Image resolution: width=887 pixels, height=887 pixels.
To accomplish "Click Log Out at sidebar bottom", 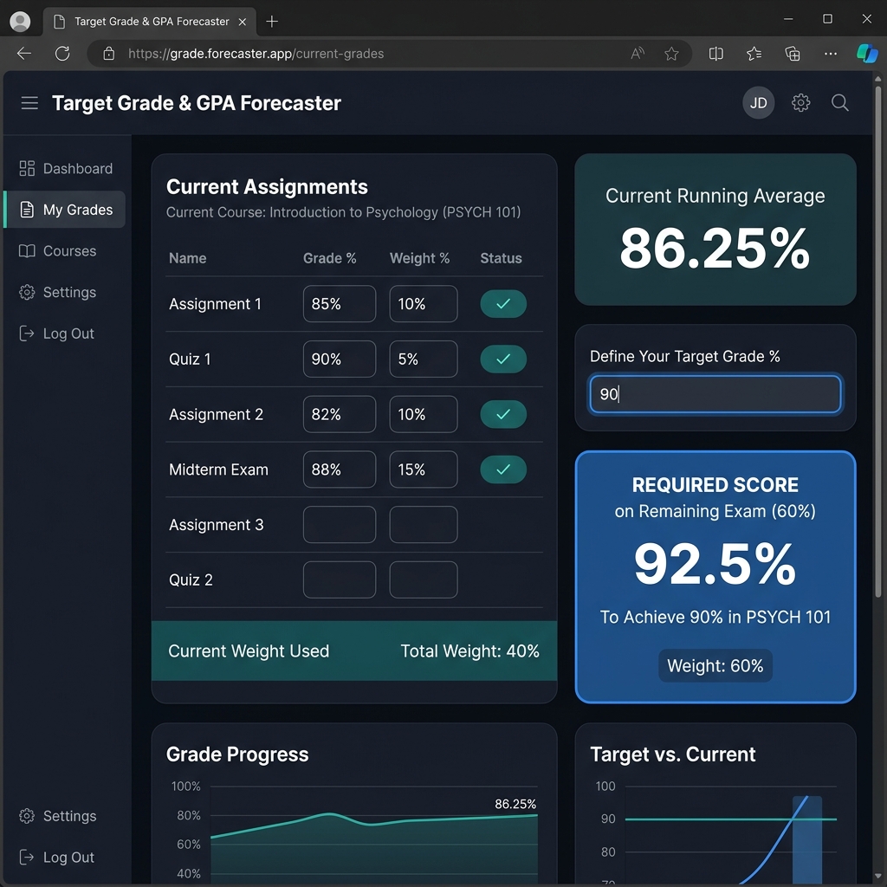I will click(57, 857).
